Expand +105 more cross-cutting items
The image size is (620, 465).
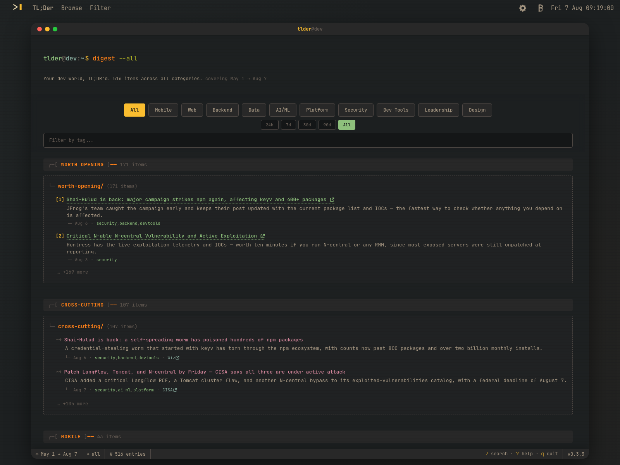tap(73, 404)
